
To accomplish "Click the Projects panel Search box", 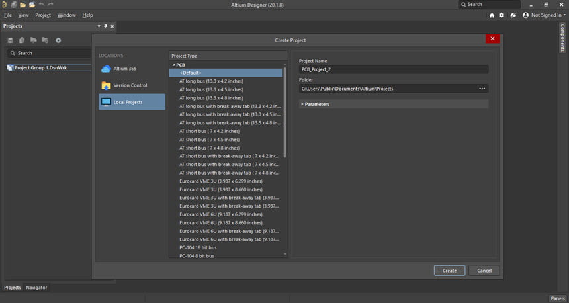I will pyautogui.click(x=49, y=53).
